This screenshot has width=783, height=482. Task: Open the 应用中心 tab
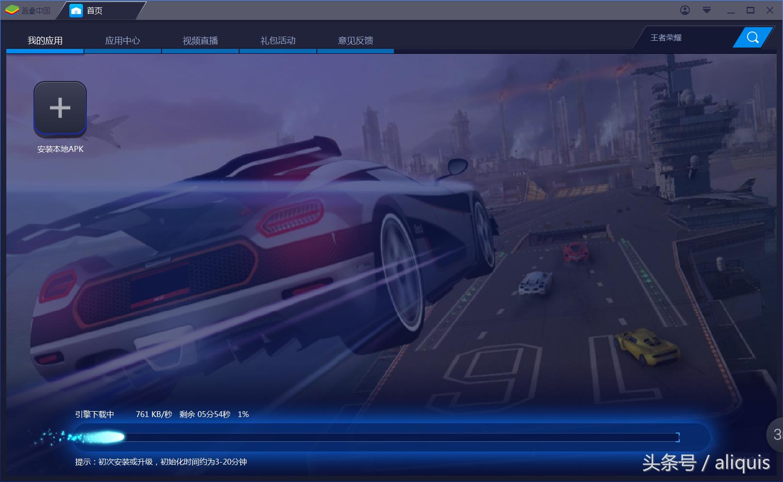click(x=122, y=41)
